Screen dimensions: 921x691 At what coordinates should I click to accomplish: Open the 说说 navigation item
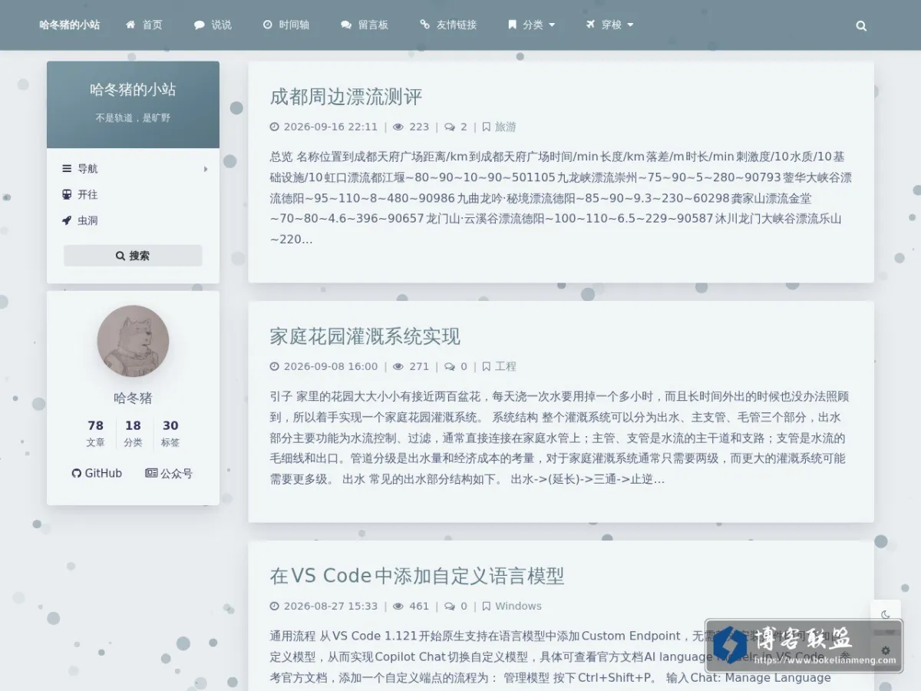point(213,25)
